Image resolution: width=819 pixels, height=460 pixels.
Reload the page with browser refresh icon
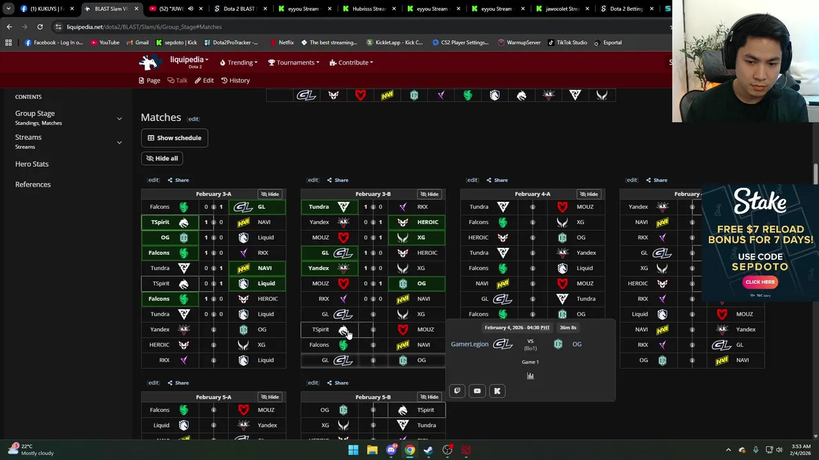tap(40, 27)
